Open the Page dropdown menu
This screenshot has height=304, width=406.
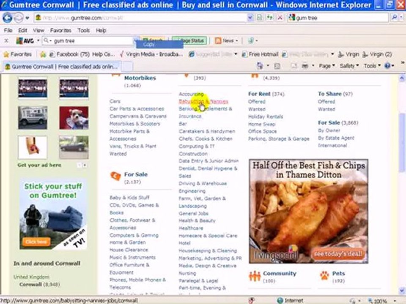click(x=327, y=66)
